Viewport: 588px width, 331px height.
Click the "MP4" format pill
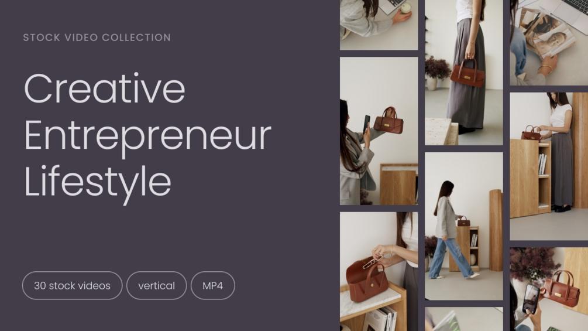[x=212, y=285]
